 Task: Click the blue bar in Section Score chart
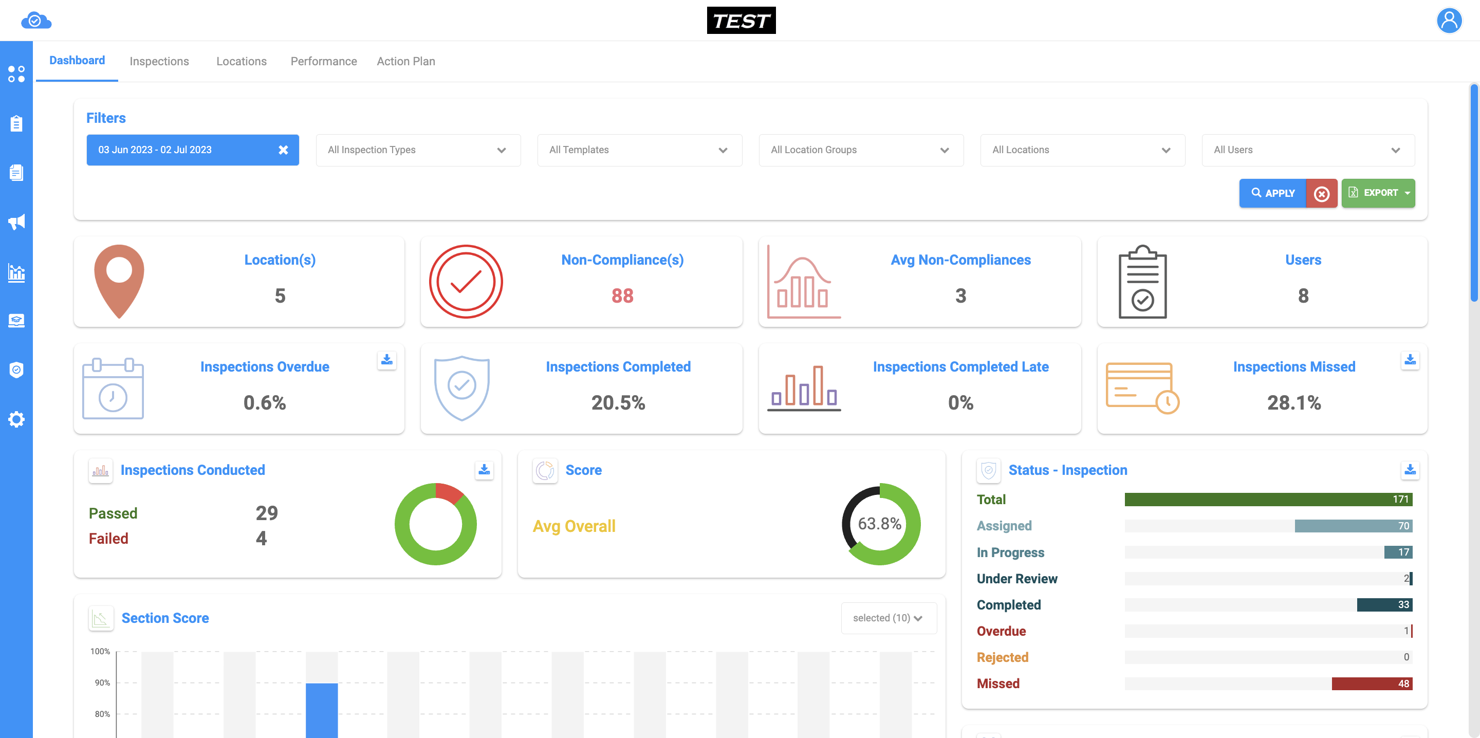(x=322, y=710)
